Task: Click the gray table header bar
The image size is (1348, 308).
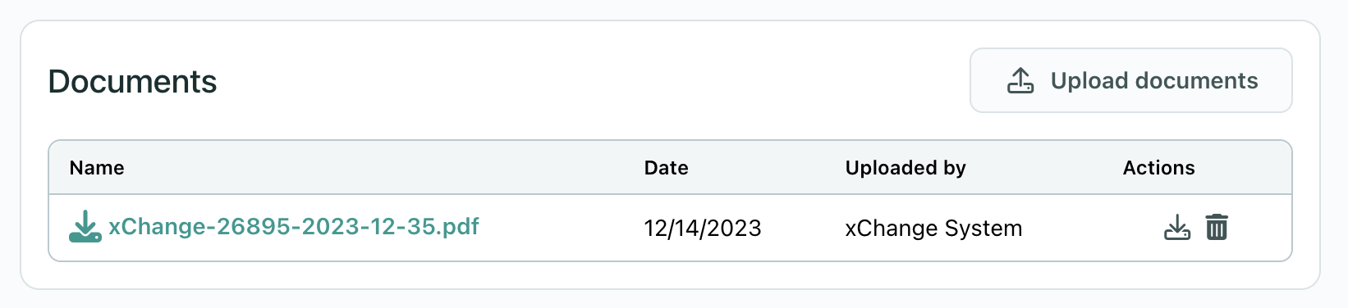Action: coord(670,168)
